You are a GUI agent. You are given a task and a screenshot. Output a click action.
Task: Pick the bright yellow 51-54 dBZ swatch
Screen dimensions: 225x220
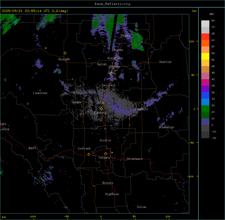(205, 56)
